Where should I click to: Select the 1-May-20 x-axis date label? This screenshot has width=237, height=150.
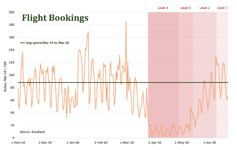pyautogui.click(x=182, y=142)
